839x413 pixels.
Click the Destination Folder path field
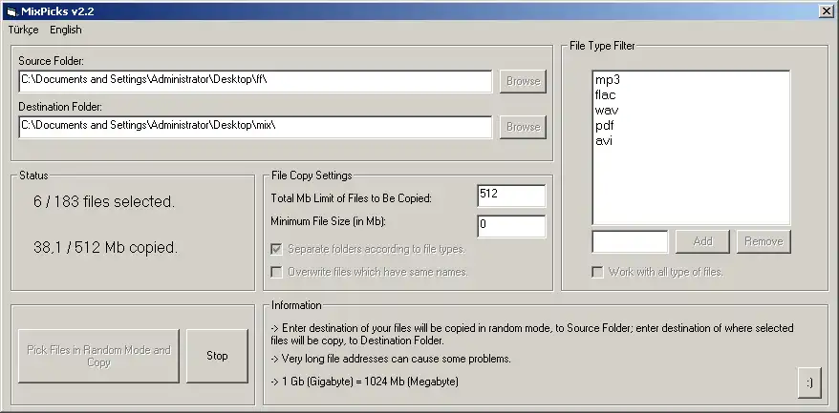pos(255,127)
